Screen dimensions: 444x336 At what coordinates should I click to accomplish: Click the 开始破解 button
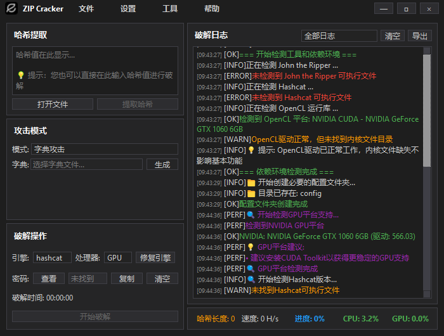point(95,316)
